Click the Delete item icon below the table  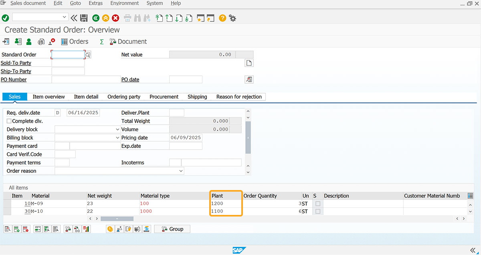click(25, 229)
